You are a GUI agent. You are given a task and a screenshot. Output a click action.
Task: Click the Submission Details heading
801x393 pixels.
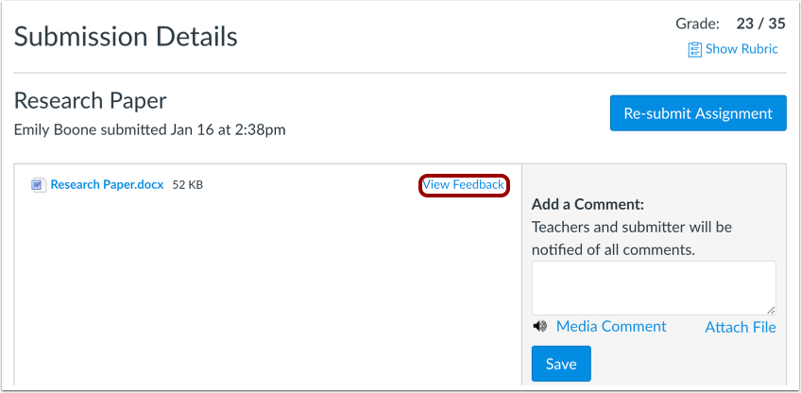[126, 37]
